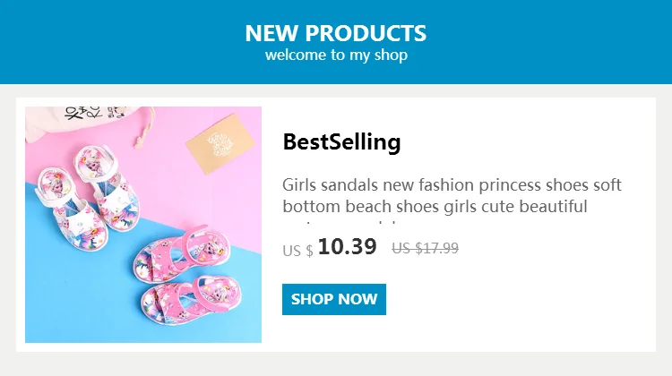Click the lower pink sandal in photo
Screen dimensions: 672x376
(192, 302)
